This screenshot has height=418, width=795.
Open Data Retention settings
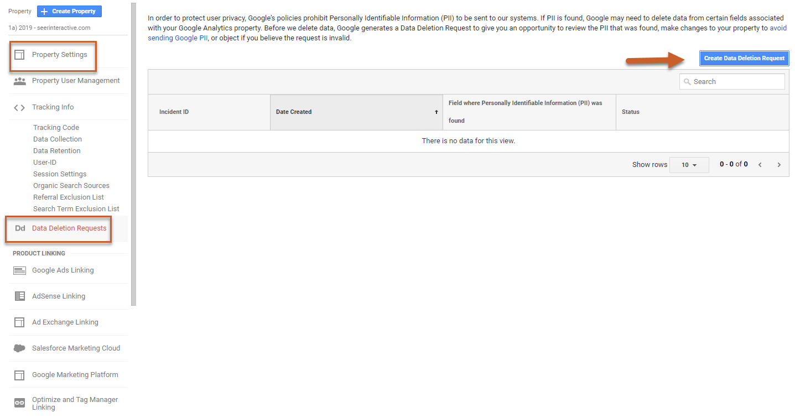pos(56,151)
